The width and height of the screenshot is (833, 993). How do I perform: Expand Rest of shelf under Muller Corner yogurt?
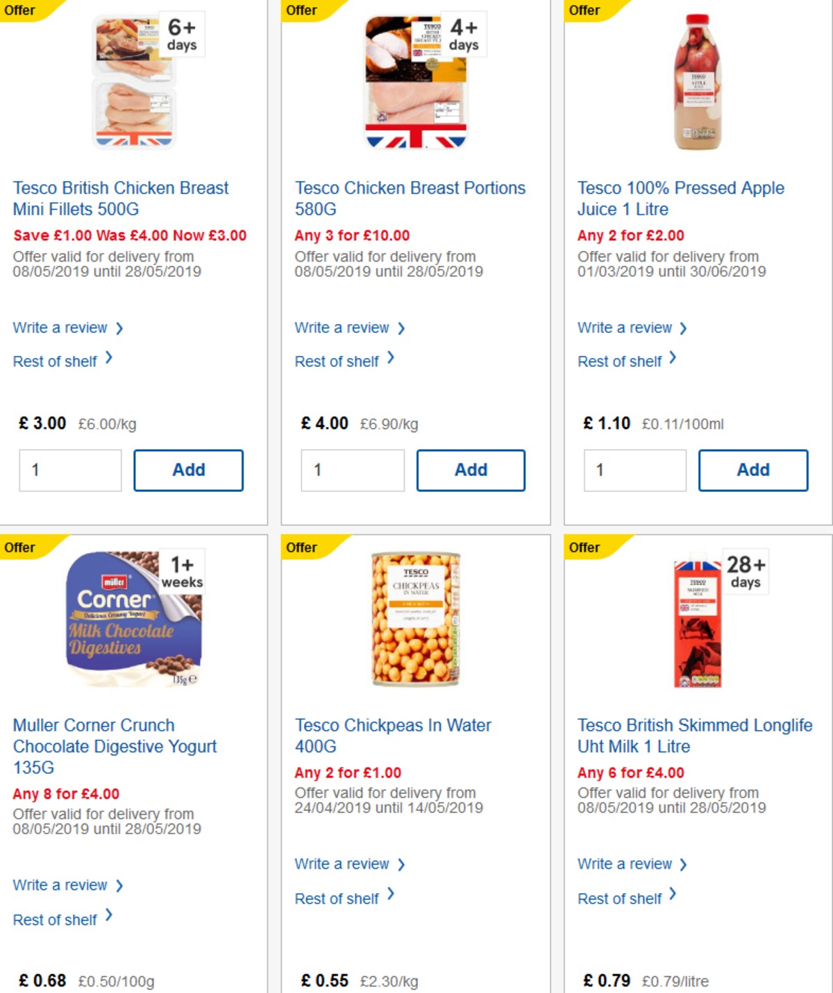point(56,919)
